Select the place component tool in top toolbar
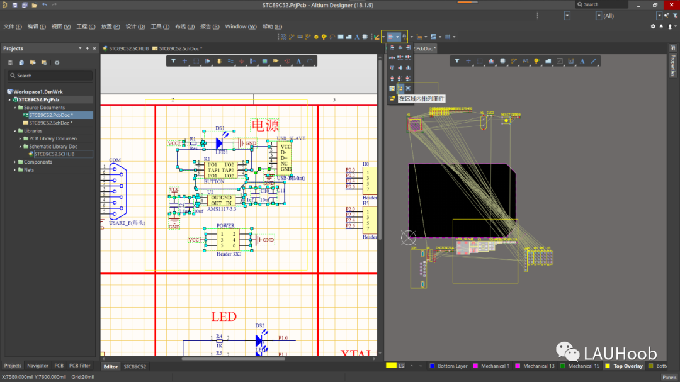The height and width of the screenshot is (382, 680). pyautogui.click(x=365, y=37)
